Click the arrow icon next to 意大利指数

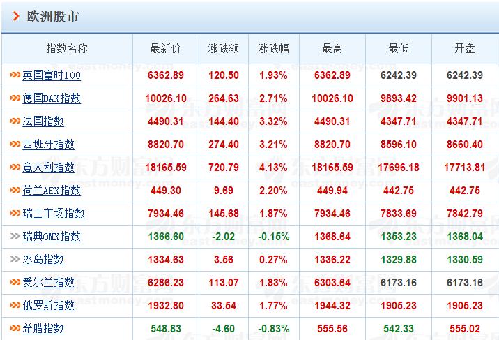click(15, 168)
